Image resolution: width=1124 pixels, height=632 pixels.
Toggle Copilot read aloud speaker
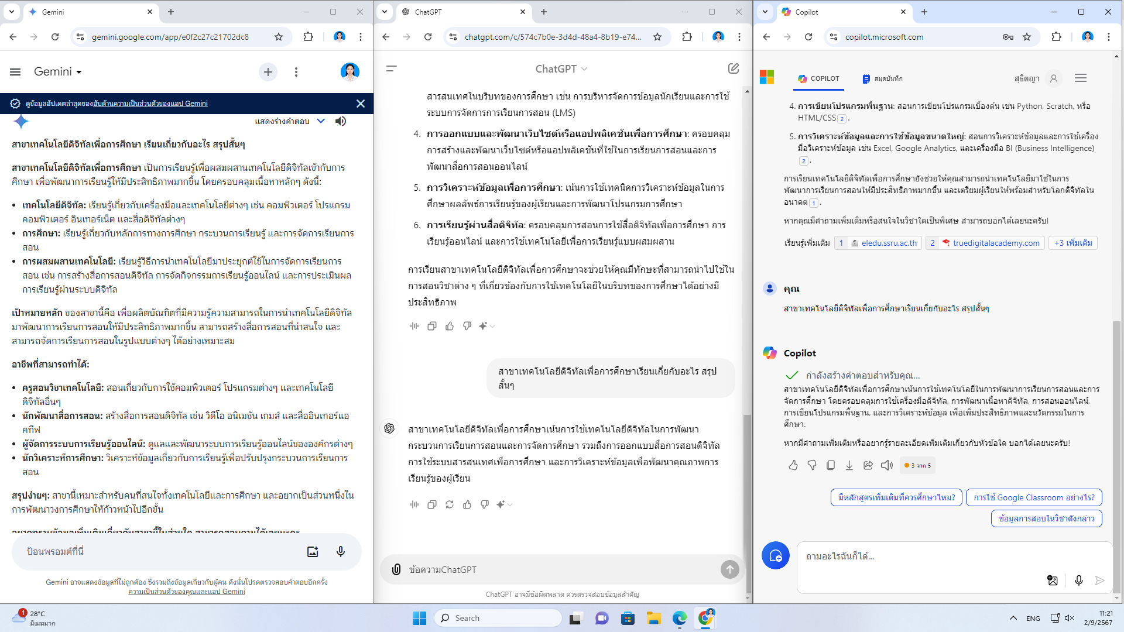tap(887, 465)
